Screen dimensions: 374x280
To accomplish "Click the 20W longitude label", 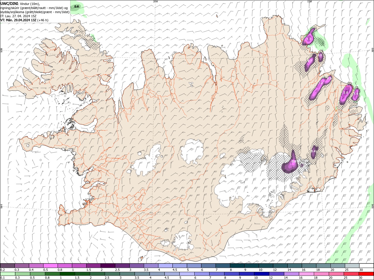I will point(155,1).
